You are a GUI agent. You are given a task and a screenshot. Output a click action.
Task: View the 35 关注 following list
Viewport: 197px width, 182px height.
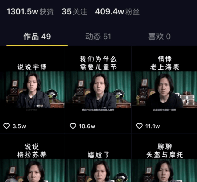tap(74, 12)
